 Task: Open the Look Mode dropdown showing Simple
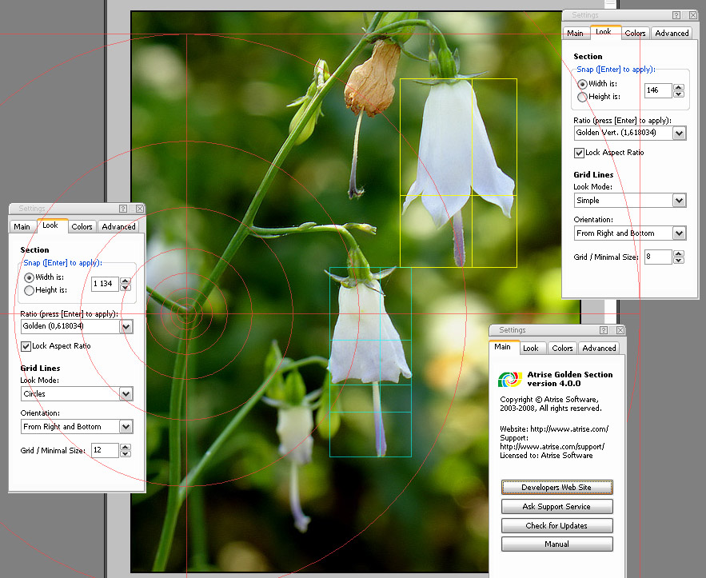tap(679, 201)
